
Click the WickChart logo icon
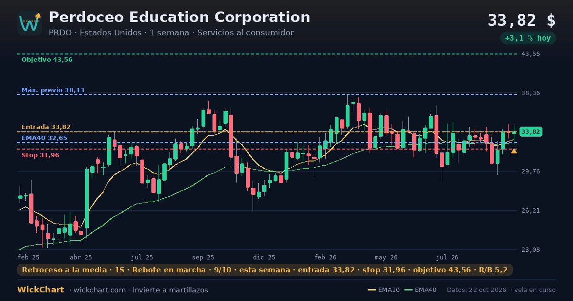pos(30,23)
